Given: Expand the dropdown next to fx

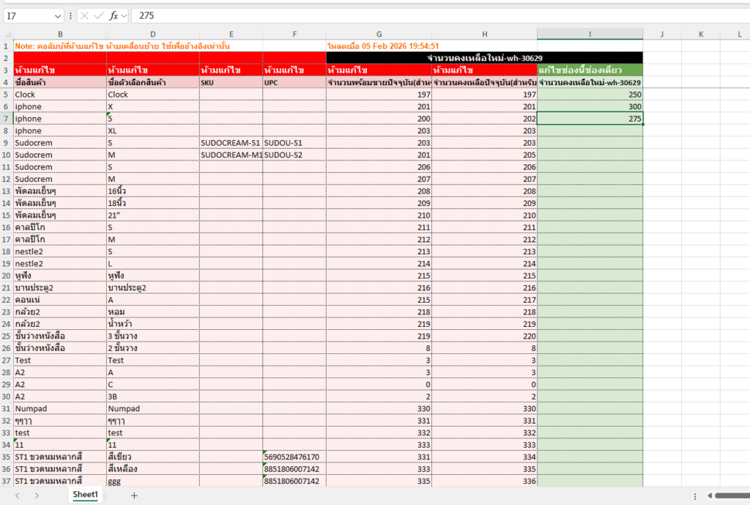Looking at the screenshot, I should tap(124, 15).
